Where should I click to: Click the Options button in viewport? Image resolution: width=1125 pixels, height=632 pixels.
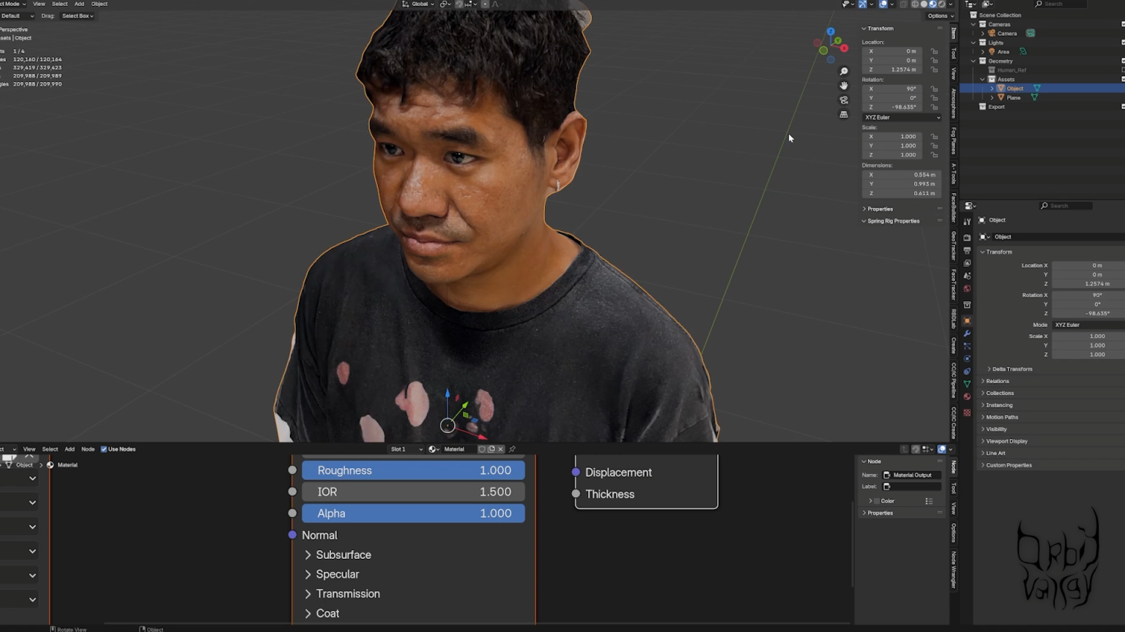[937, 15]
